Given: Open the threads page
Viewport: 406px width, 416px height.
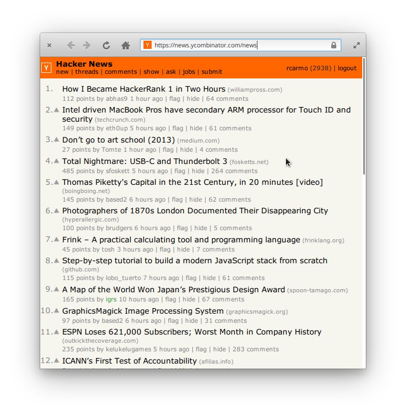Looking at the screenshot, I should pos(86,72).
